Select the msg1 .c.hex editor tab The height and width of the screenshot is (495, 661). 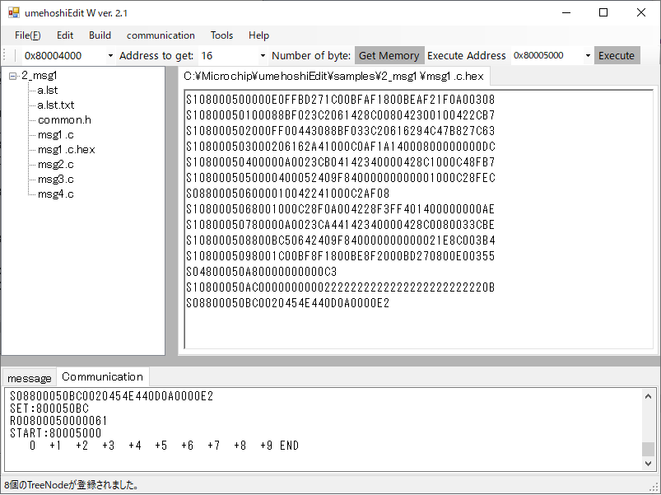pyautogui.click(x=335, y=76)
